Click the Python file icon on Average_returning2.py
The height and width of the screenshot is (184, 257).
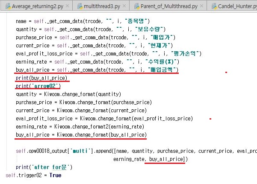(x=8, y=6)
